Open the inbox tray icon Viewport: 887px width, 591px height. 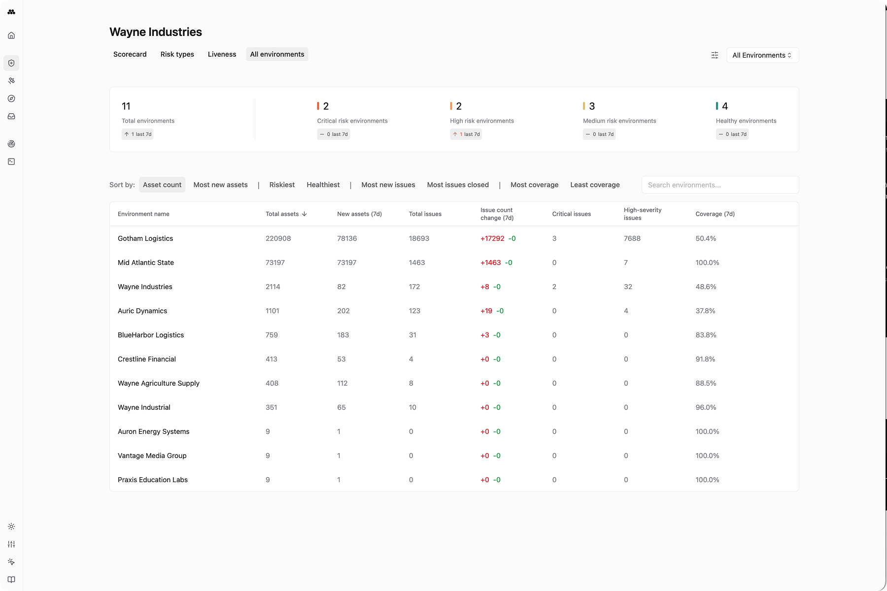(x=11, y=116)
